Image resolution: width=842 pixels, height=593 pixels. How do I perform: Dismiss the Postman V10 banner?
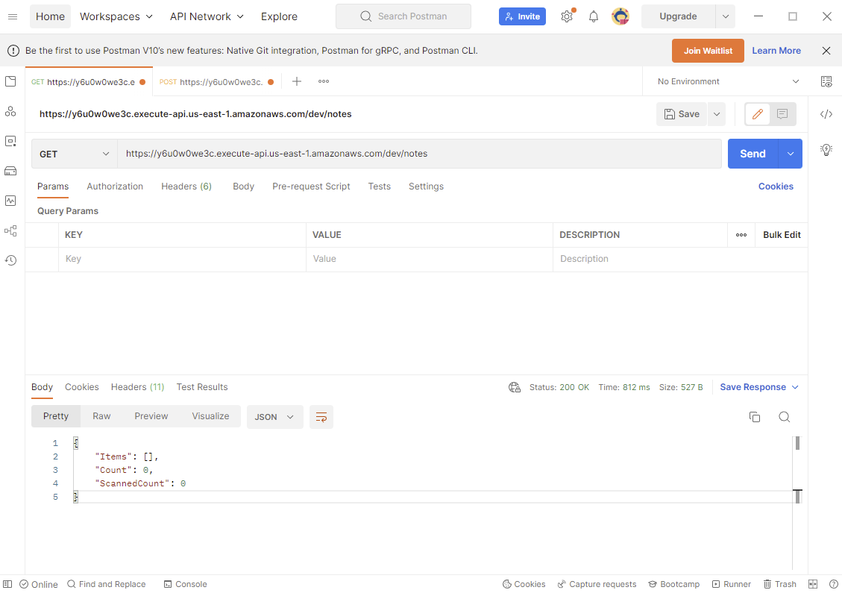tap(826, 51)
